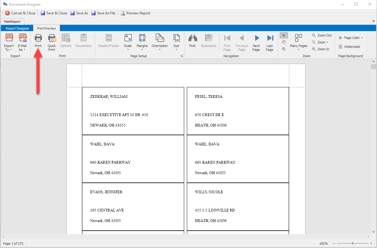Select the hand pan tool

284,42
